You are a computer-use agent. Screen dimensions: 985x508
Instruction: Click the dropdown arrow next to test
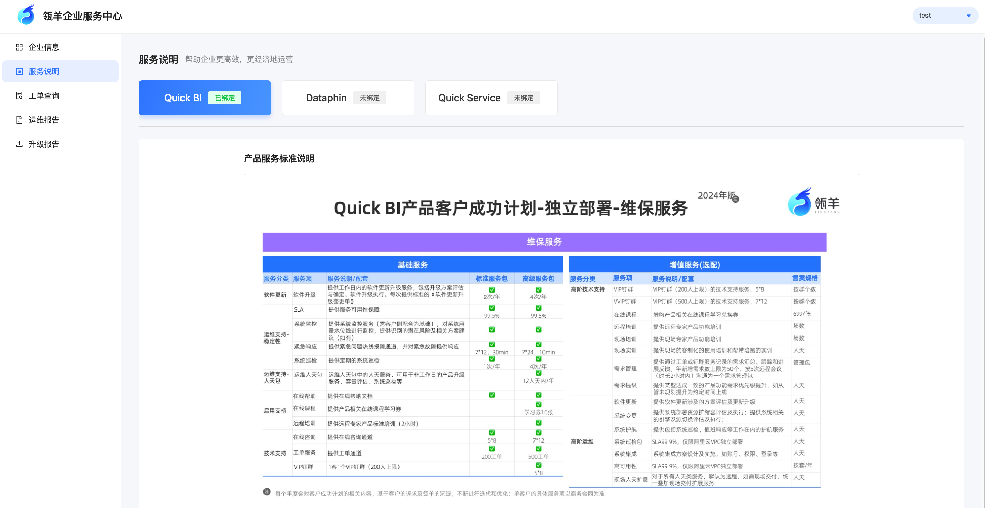point(968,16)
